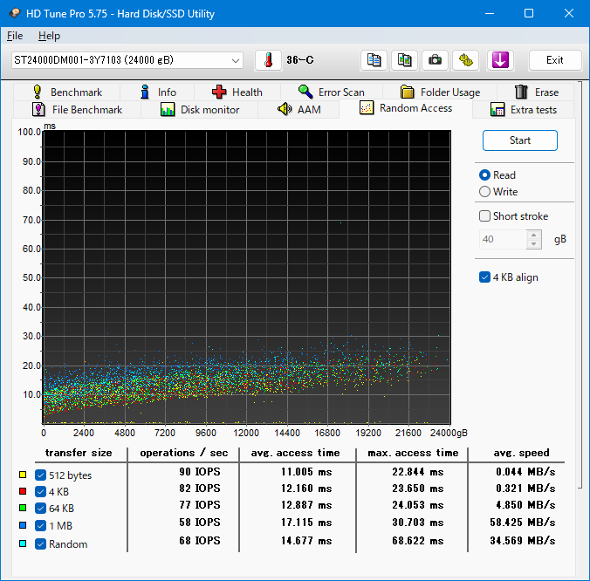The image size is (590, 581).
Task: Select the Write radio button
Action: pos(485,192)
